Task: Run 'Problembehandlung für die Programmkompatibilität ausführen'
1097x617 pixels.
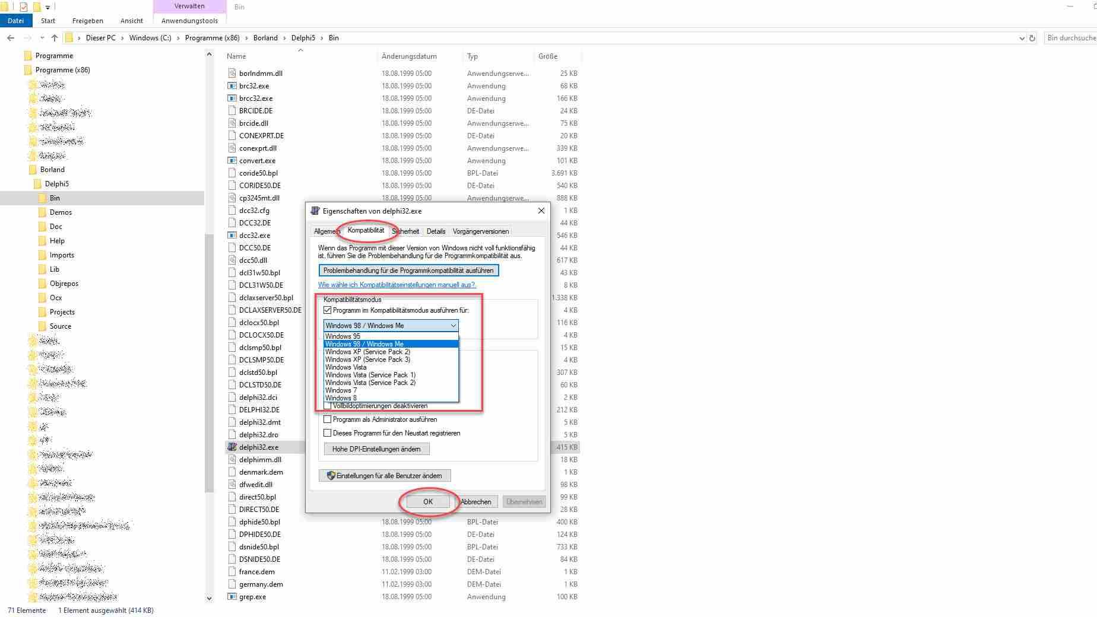Action: coord(408,271)
